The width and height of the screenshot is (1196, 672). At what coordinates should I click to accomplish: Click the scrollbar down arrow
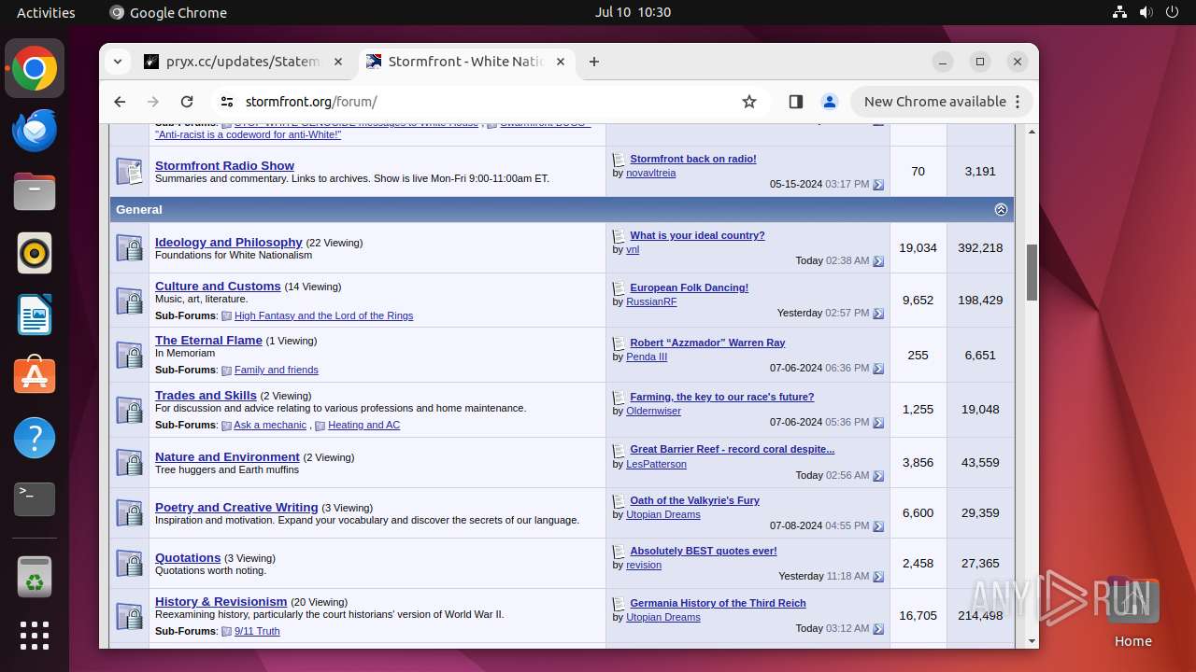tap(1032, 641)
